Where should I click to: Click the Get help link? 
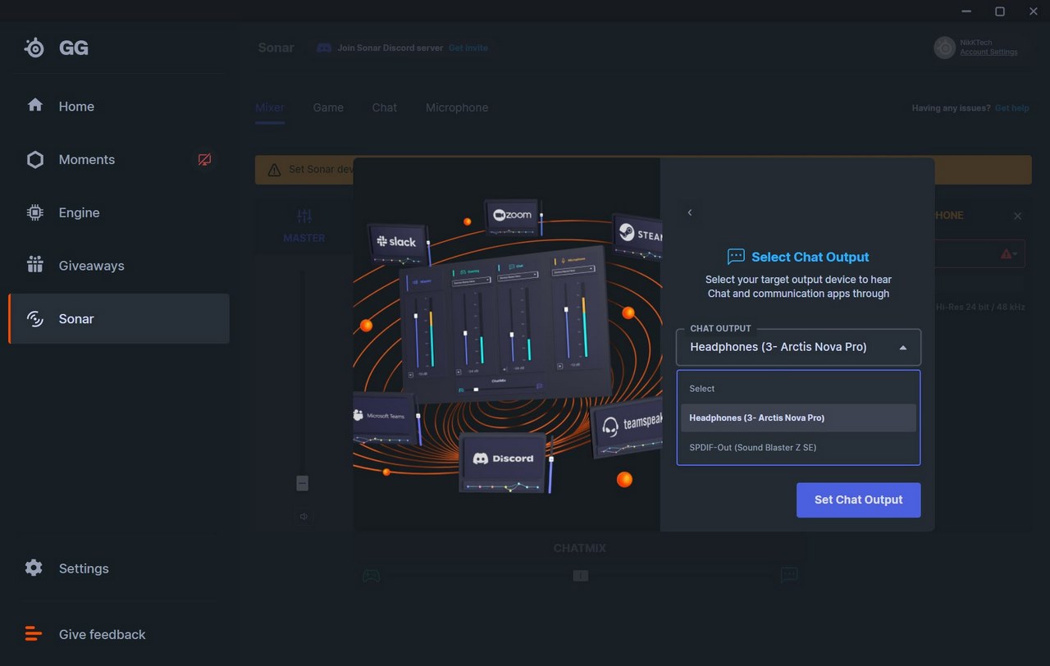[x=1012, y=107]
